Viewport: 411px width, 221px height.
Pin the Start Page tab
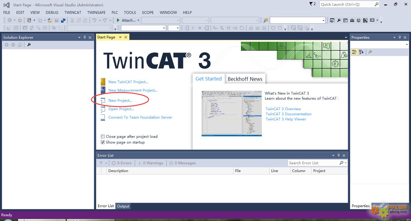click(x=120, y=37)
